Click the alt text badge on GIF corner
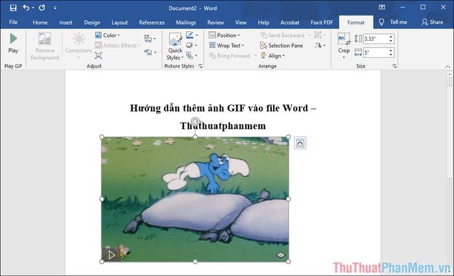454x276 pixels. pos(281,255)
